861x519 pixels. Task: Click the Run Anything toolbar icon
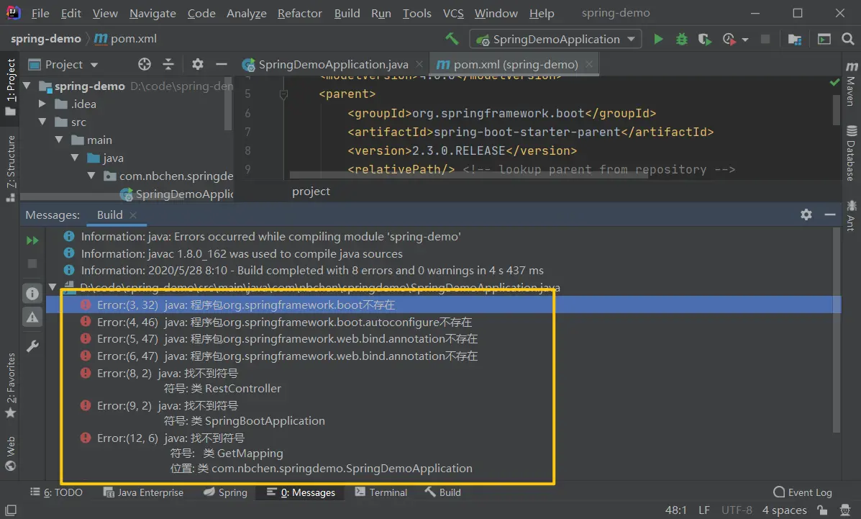click(x=824, y=39)
